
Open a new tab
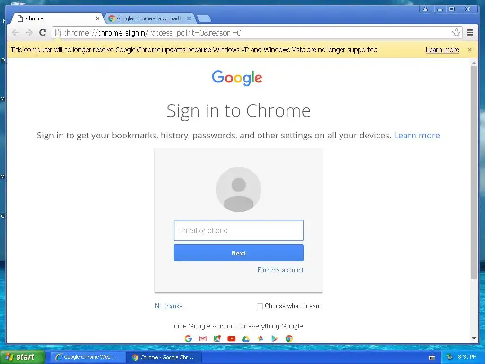[x=204, y=18]
